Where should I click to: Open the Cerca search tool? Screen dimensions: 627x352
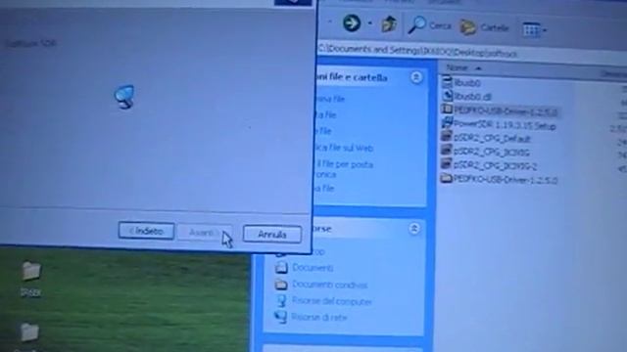pyautogui.click(x=429, y=25)
